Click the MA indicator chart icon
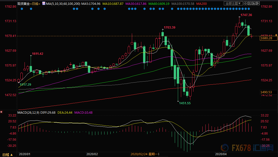 pyautogui.click(x=44, y=4)
